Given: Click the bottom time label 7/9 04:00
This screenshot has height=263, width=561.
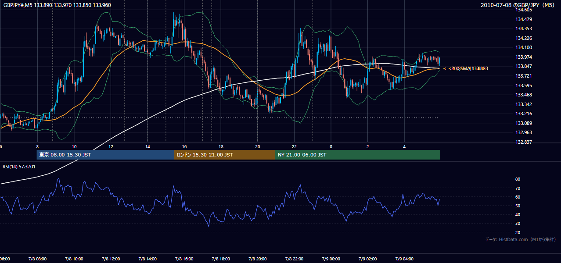Looking at the screenshot, I should tap(404, 259).
